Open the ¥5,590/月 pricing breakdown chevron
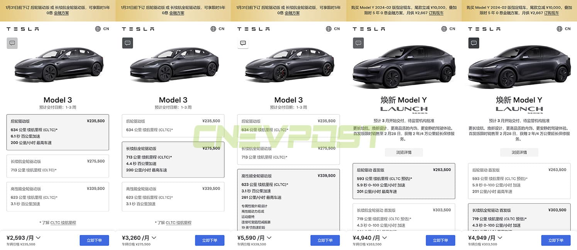This screenshot has width=577, height=250. coord(269,237)
